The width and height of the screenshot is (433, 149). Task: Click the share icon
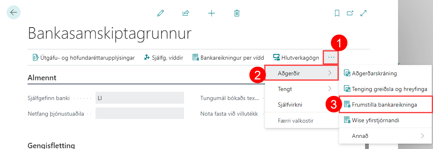pyautogui.click(x=186, y=13)
